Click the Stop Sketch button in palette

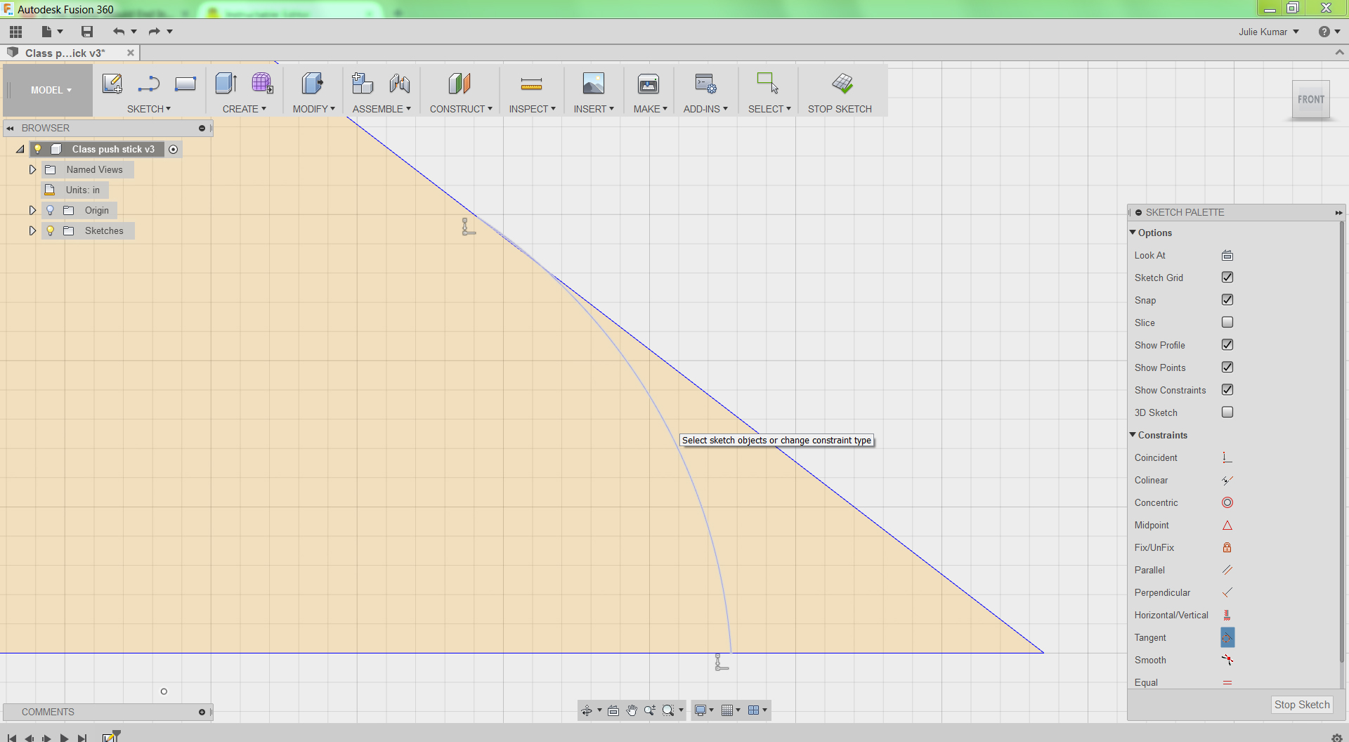tap(1302, 705)
